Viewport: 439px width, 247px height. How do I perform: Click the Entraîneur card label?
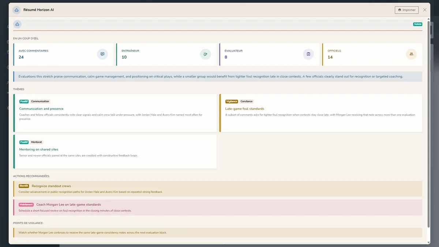click(130, 51)
